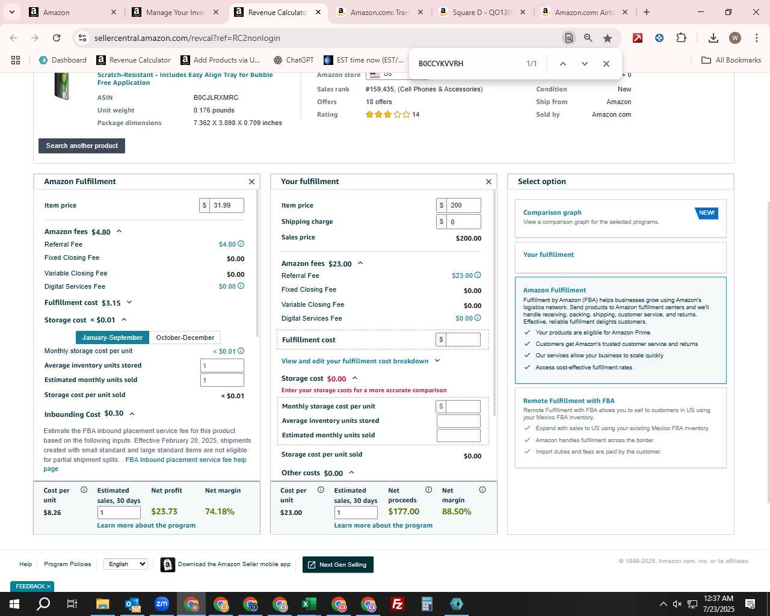770x616 pixels.
Task: Open the English language dropdown
Action: coord(125,564)
